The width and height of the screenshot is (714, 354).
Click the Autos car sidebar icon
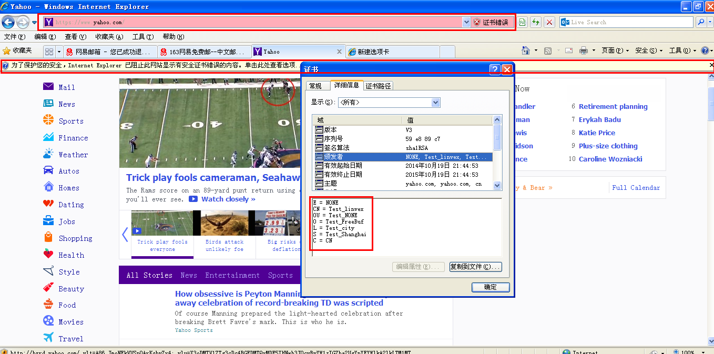click(48, 170)
